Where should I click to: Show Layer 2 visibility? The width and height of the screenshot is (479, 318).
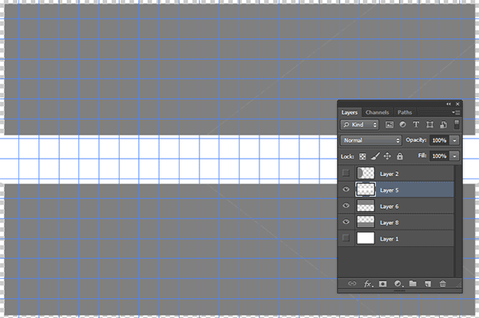click(346, 173)
